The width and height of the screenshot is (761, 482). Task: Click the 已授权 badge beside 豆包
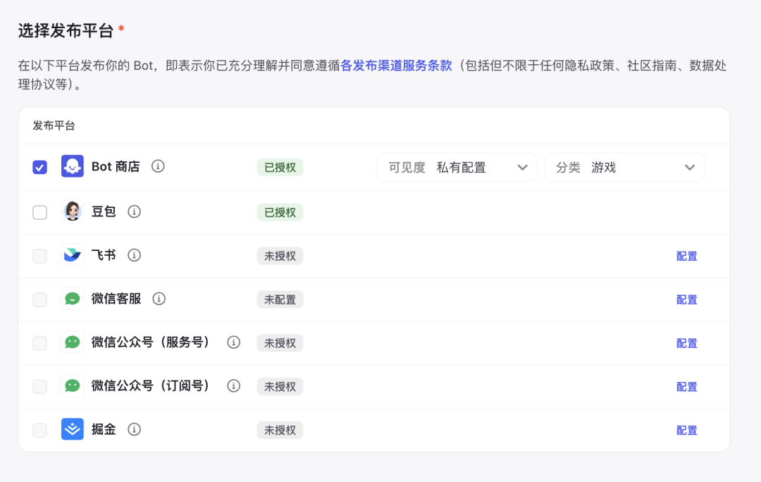click(x=280, y=212)
